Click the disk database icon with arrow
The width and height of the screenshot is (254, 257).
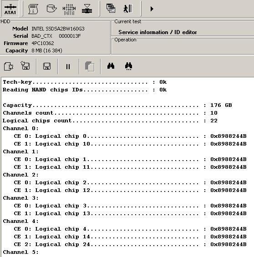(x=51, y=9)
